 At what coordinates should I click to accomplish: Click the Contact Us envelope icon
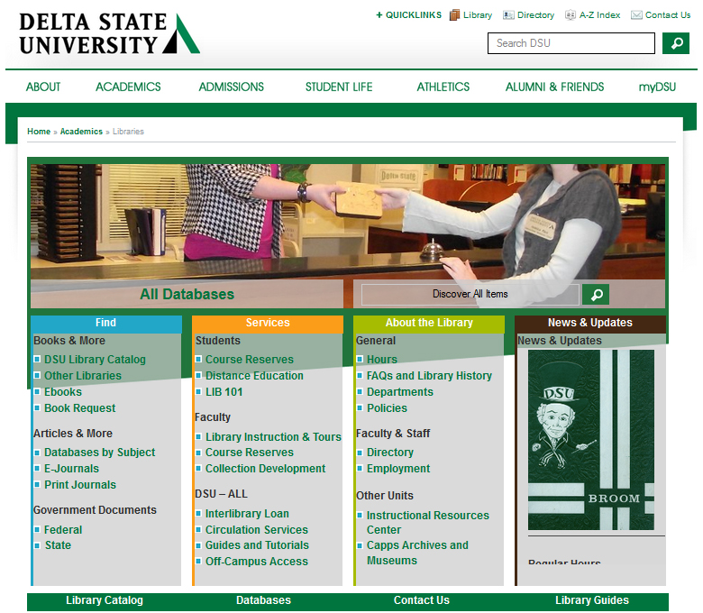pos(636,15)
